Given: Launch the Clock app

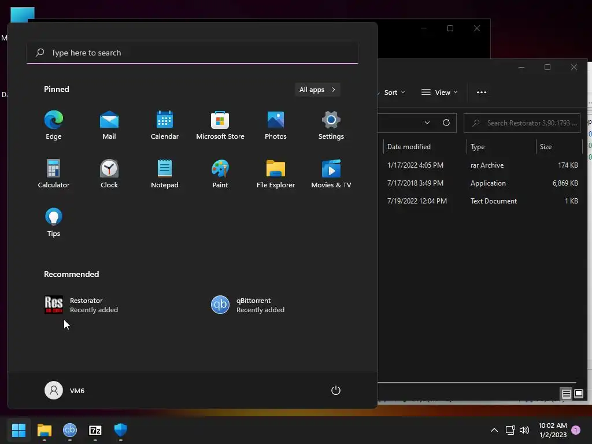Looking at the screenshot, I should tap(109, 173).
